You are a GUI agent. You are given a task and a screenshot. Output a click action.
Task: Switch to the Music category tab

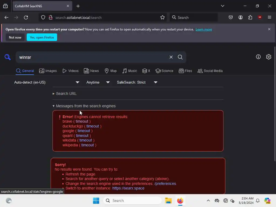tap(130, 71)
